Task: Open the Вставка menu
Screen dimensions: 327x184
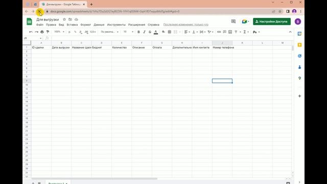Action: click(x=72, y=25)
